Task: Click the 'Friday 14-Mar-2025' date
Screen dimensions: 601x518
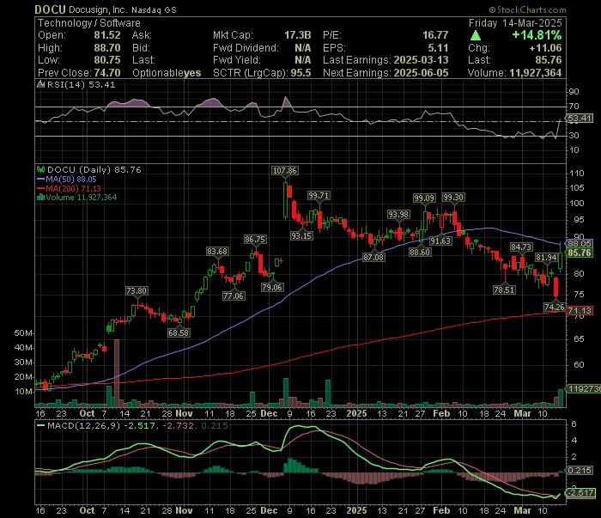Action: [x=515, y=23]
